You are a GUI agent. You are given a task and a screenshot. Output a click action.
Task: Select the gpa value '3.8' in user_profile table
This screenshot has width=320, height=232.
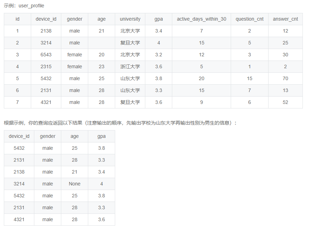[159, 78]
